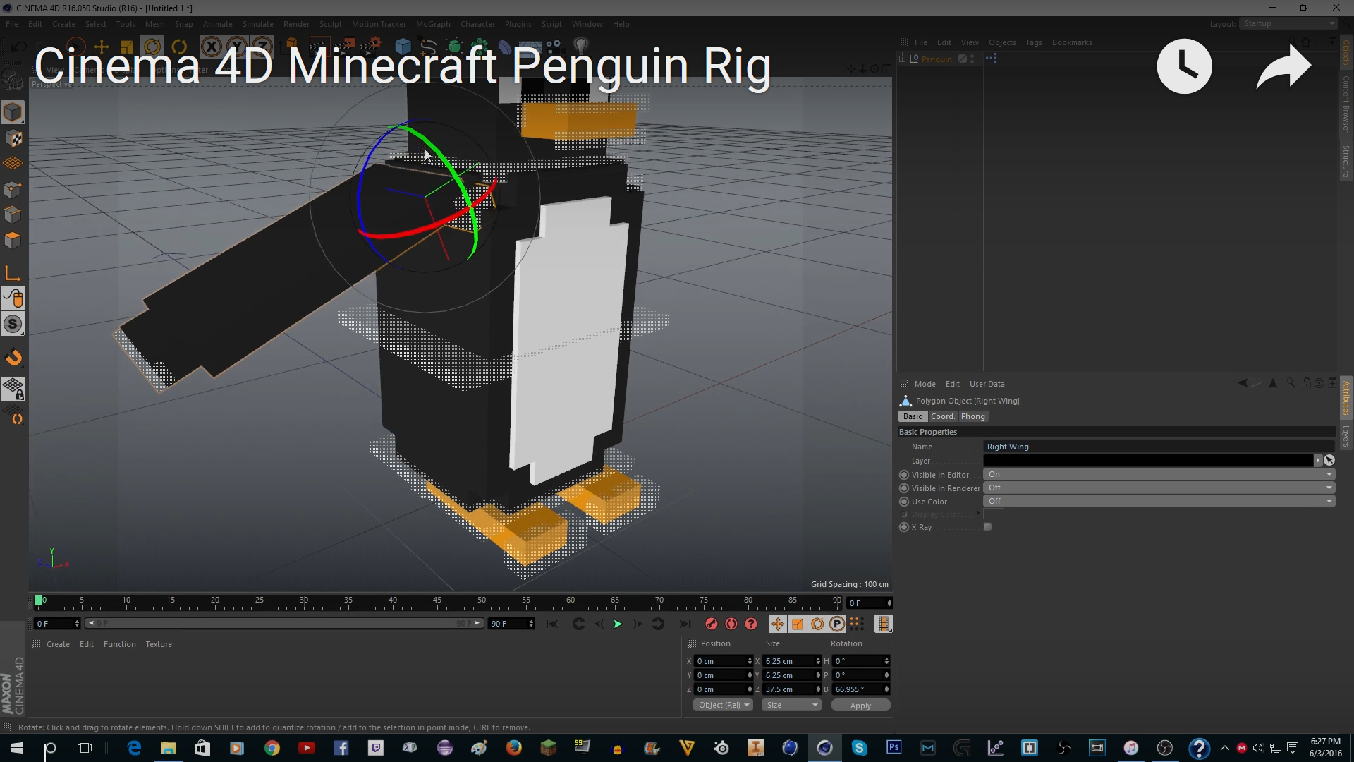
Task: Click the Layer field arrow button
Action: pyautogui.click(x=1317, y=460)
